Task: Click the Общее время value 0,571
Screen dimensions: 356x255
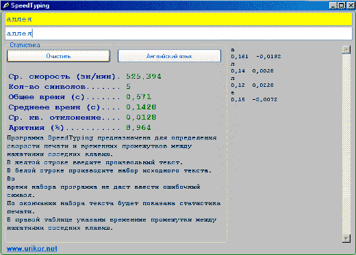Action: tap(138, 97)
